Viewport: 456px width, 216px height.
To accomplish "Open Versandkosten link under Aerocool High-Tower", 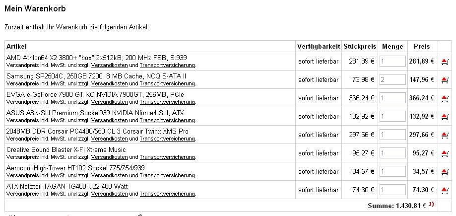I will tap(109, 175).
